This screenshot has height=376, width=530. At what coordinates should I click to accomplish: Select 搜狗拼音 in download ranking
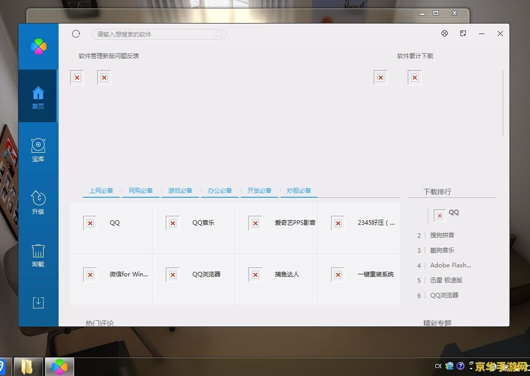point(442,235)
